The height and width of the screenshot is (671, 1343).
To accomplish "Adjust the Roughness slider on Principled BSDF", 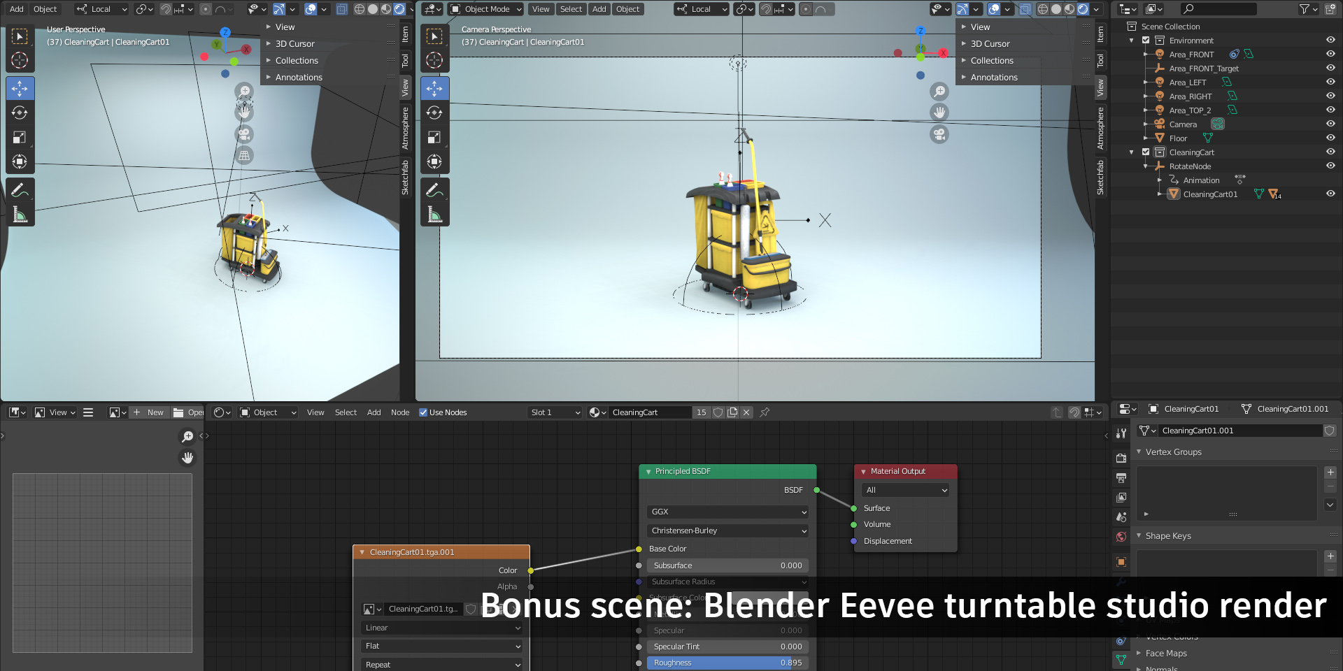I will [727, 663].
